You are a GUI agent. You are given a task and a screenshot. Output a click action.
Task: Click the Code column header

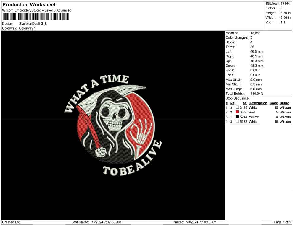pos(274,103)
